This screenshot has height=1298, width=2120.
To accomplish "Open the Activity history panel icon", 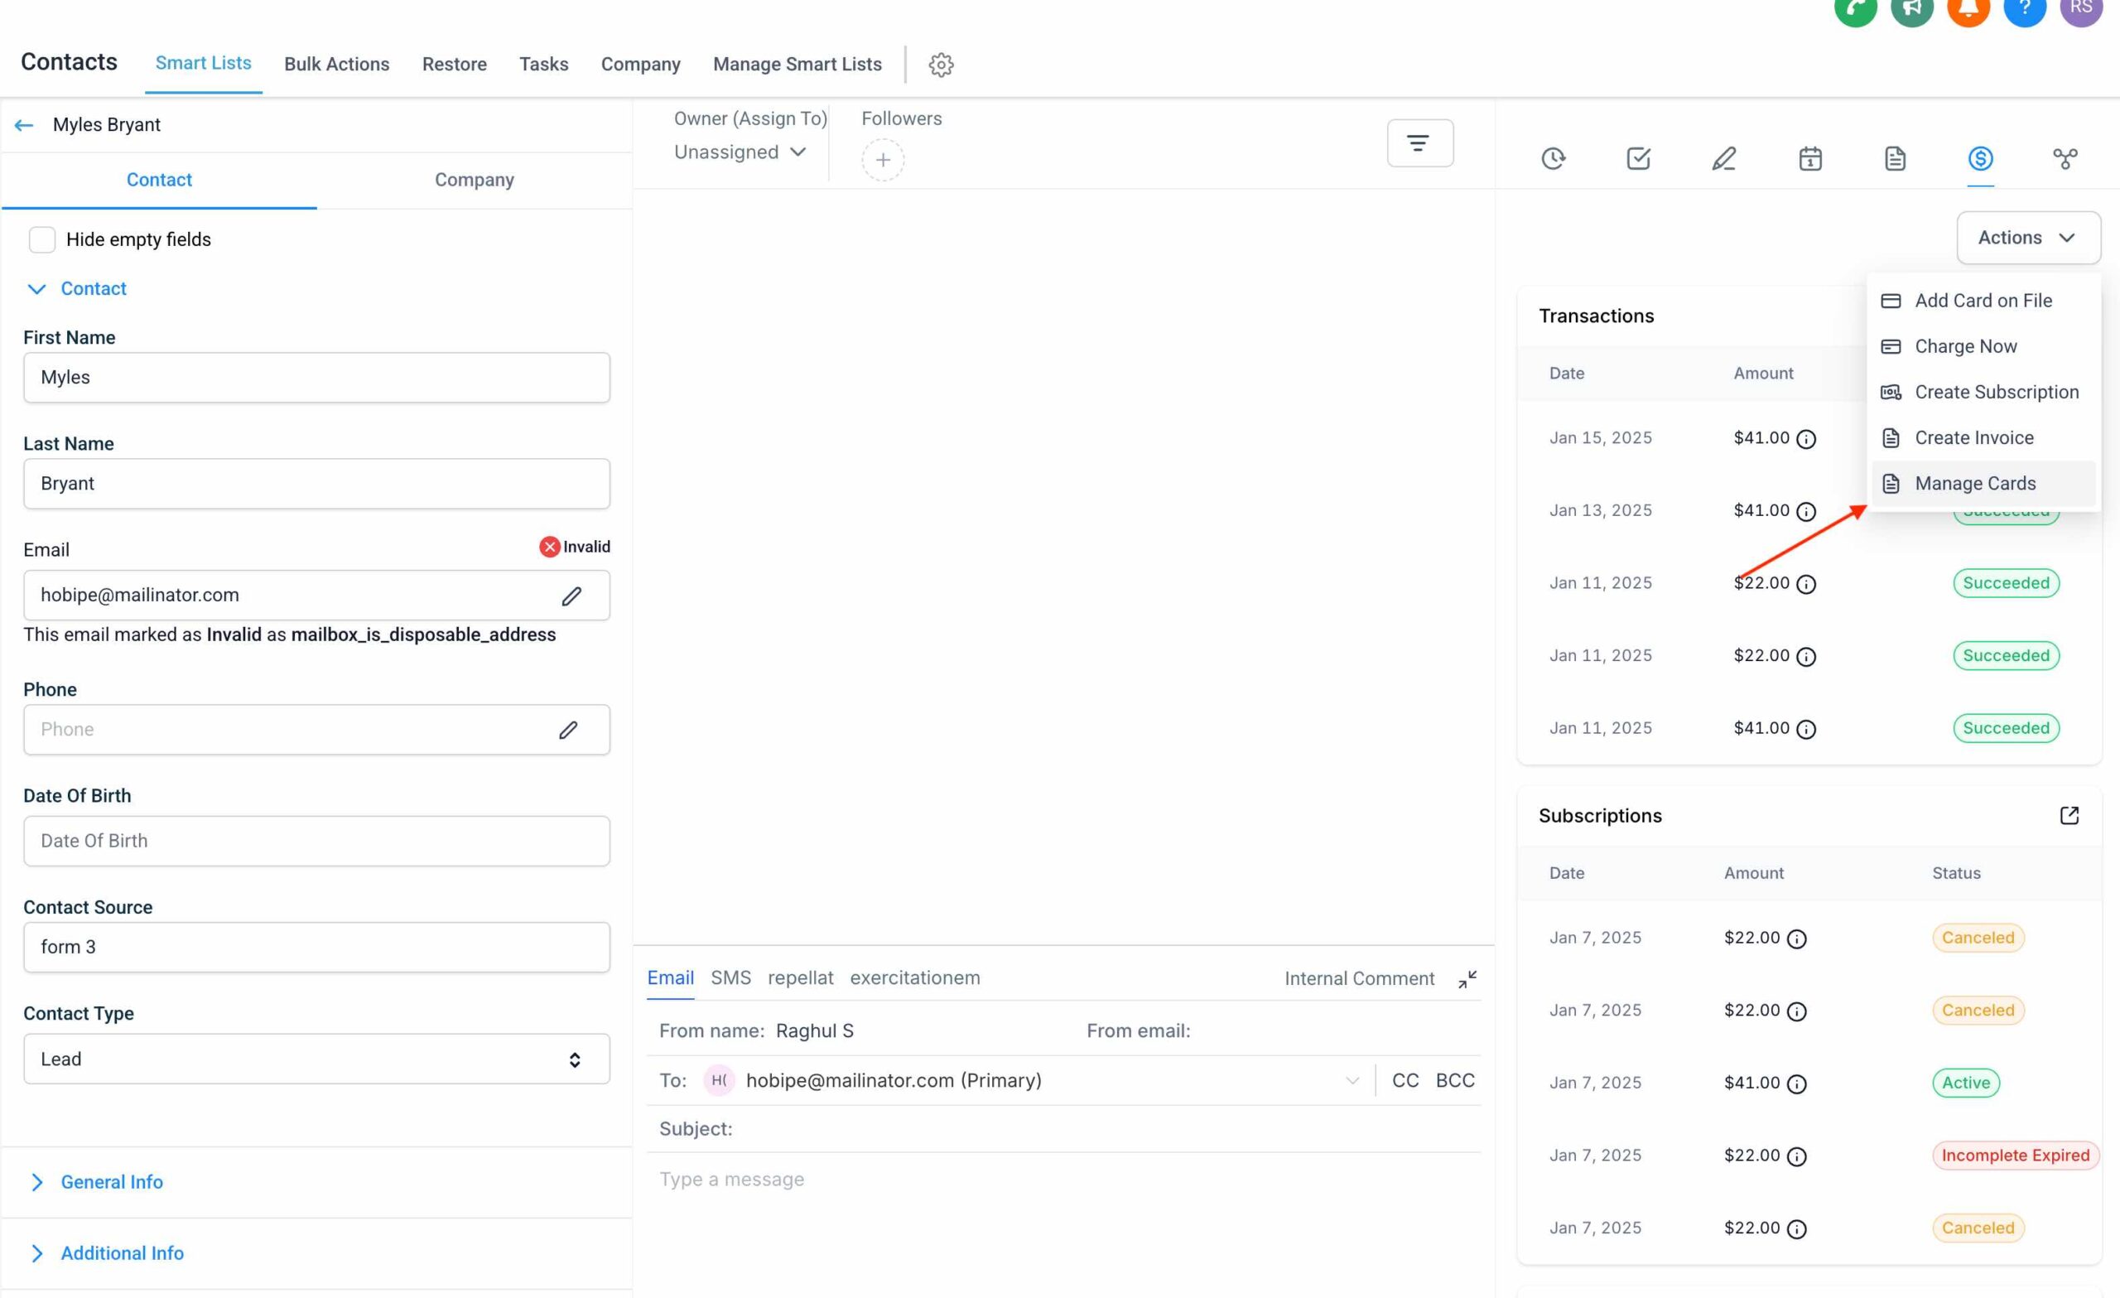I will click(1554, 158).
